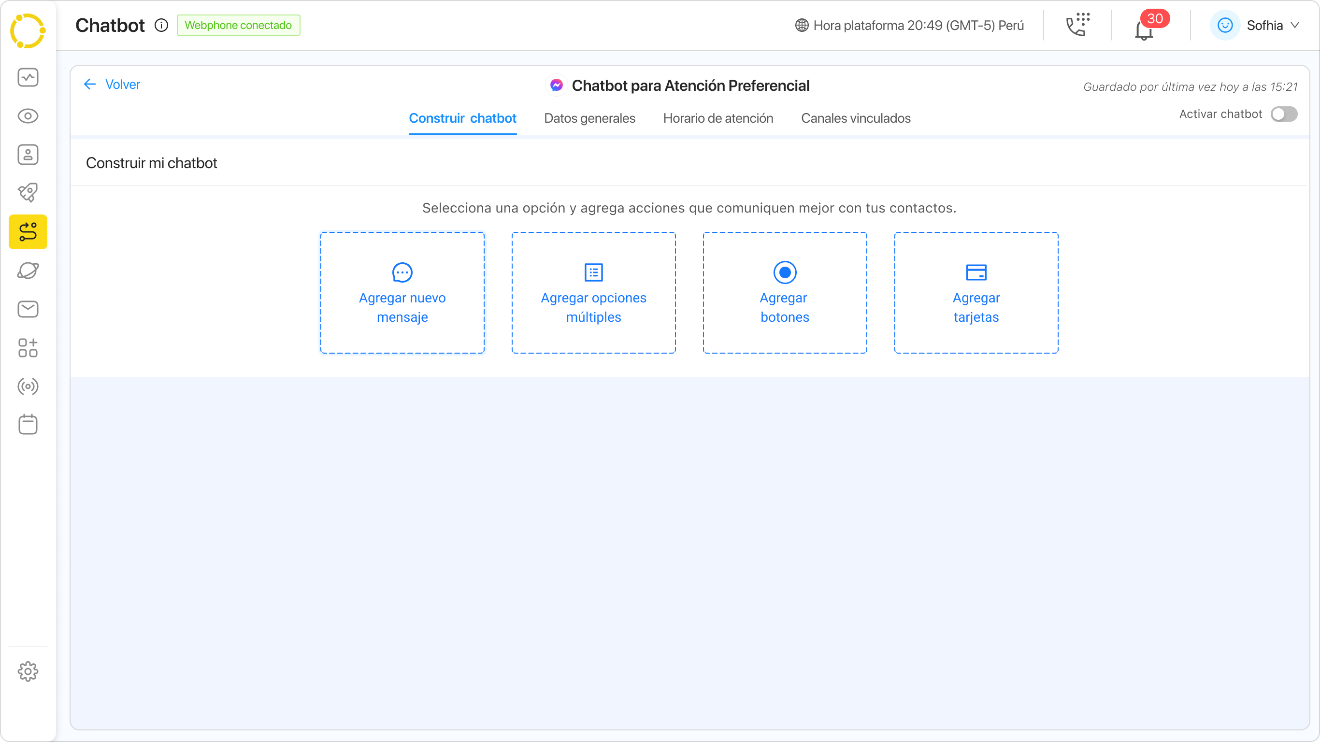Click the yellow circular app logo
The height and width of the screenshot is (742, 1320).
point(28,31)
